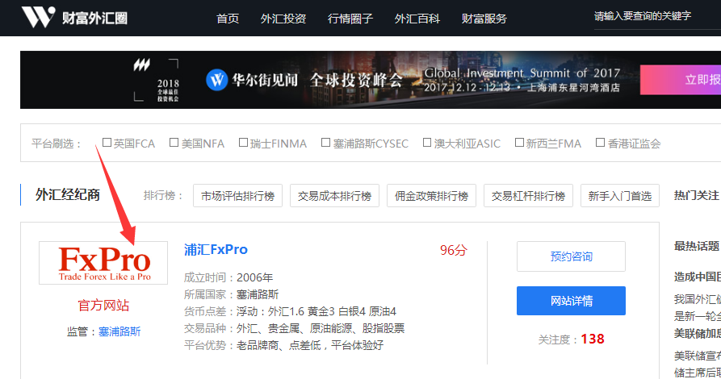Check the 瑞士FINMA filter box
The width and height of the screenshot is (721, 379).
(243, 143)
